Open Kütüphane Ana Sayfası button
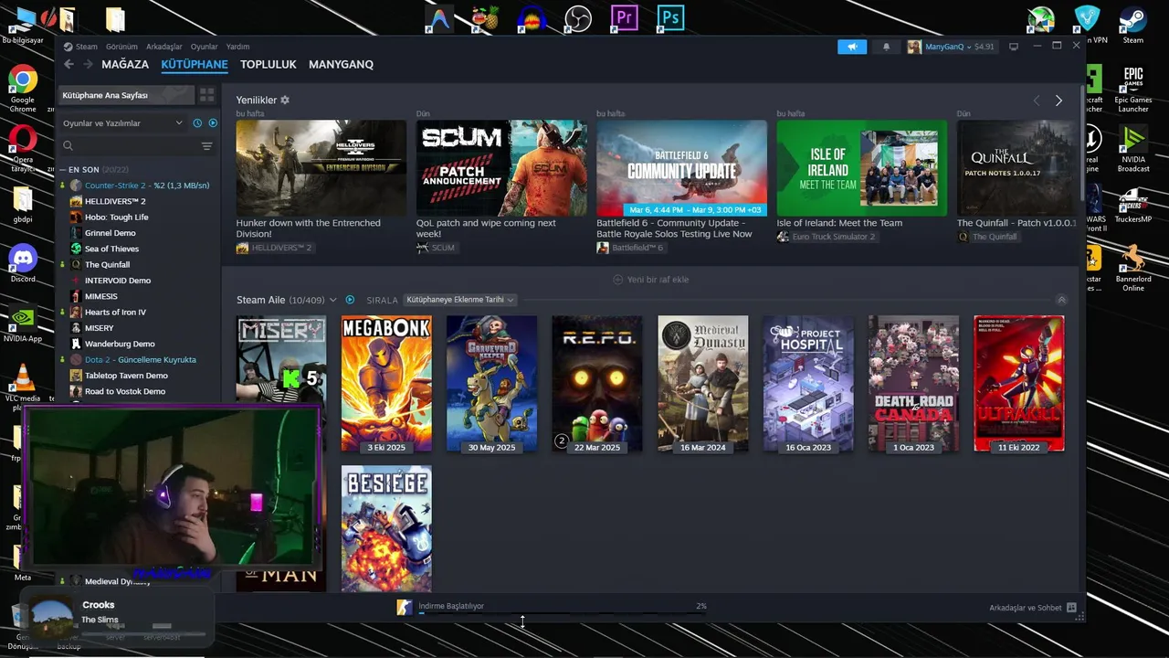 pyautogui.click(x=127, y=95)
